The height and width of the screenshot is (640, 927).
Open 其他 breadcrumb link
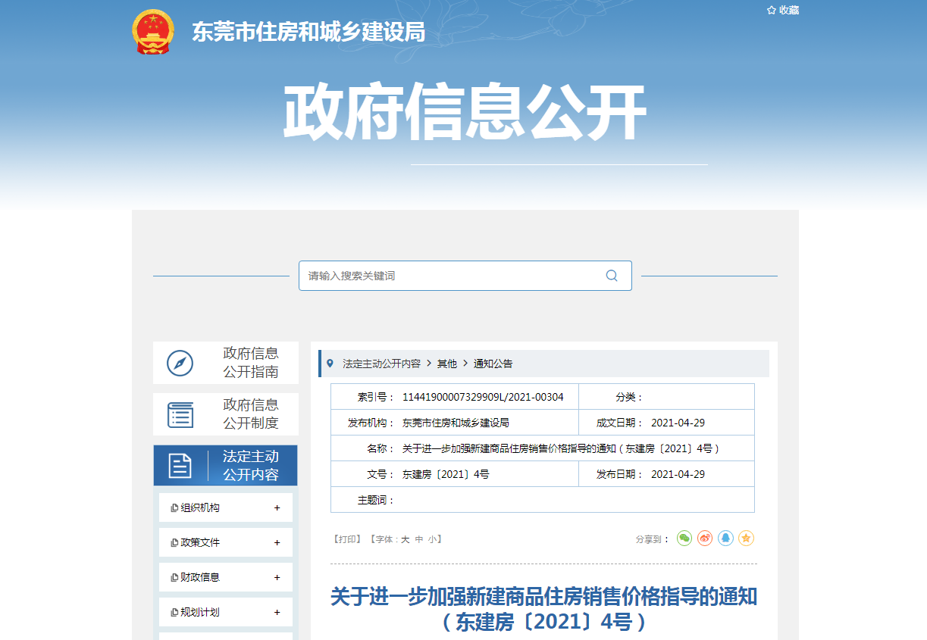tap(447, 364)
